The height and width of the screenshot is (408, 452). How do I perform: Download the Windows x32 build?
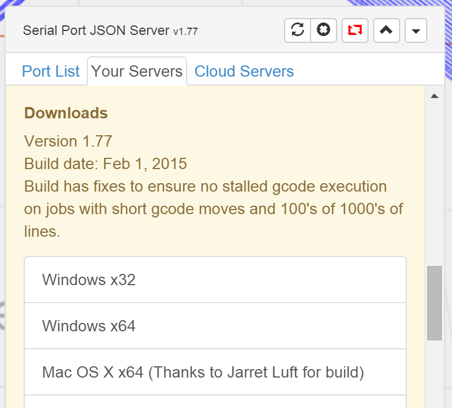click(215, 280)
